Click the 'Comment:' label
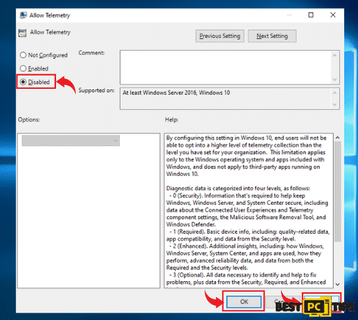The image size is (358, 320). point(91,53)
